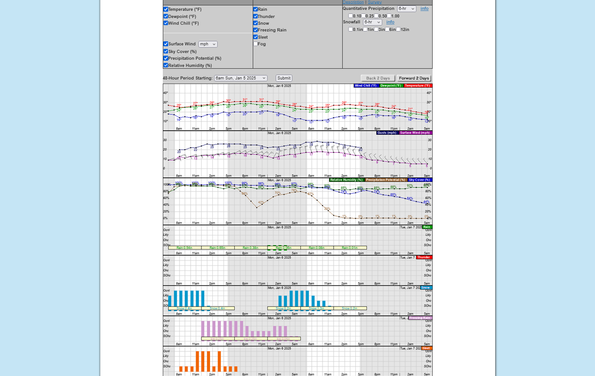Select the Rain:0.38in amount box
The height and width of the screenshot is (376, 595).
click(x=251, y=248)
